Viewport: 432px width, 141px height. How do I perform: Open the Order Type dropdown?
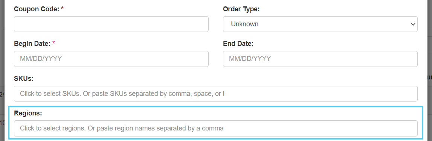point(320,24)
